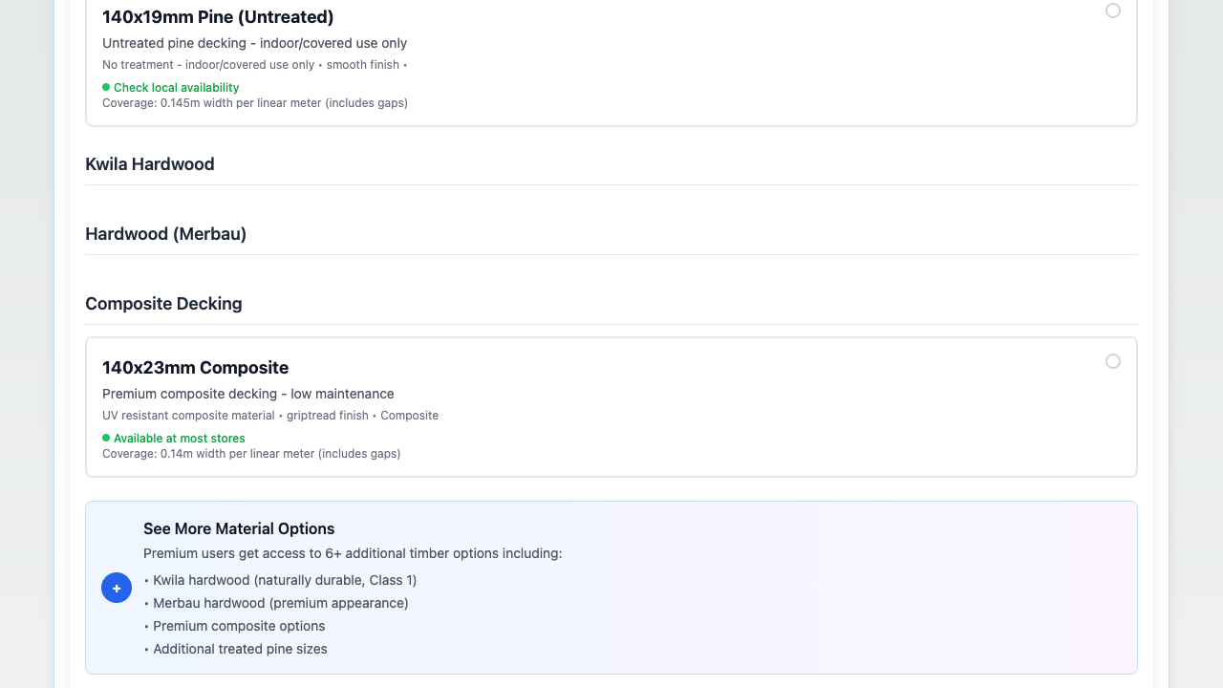Click green dot beside Available at most stores
The image size is (1223, 688).
click(x=106, y=438)
